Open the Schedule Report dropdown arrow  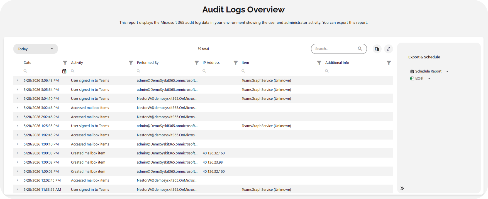coord(447,72)
